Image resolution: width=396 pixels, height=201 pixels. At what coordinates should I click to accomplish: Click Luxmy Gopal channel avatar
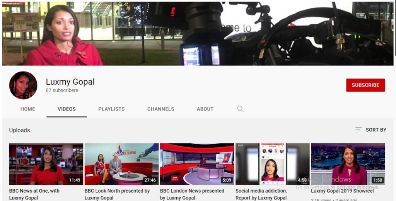23,85
